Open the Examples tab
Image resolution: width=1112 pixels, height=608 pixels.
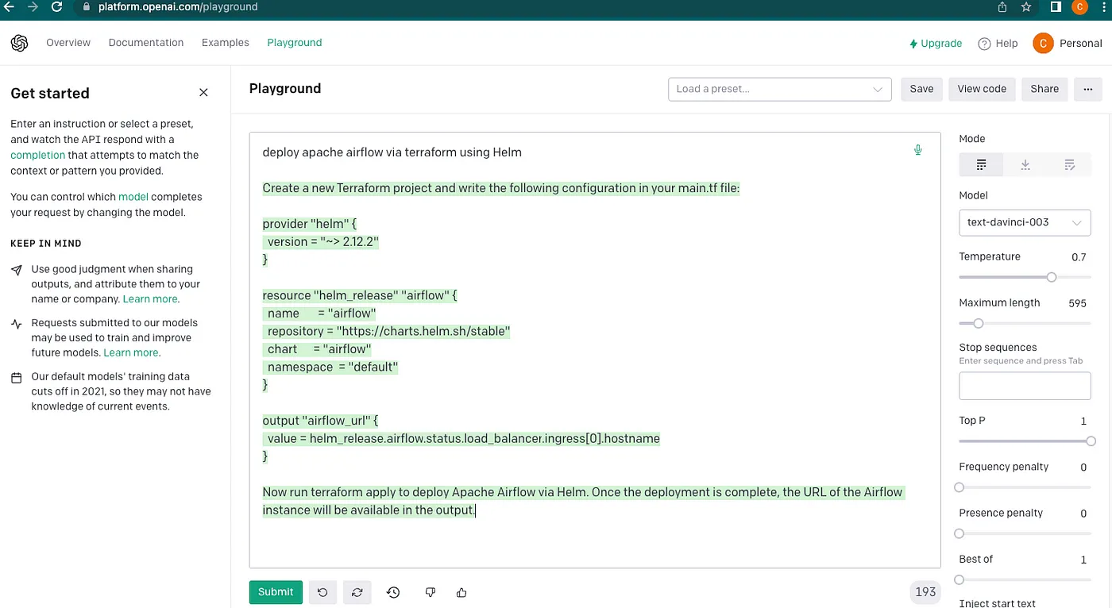click(x=226, y=43)
